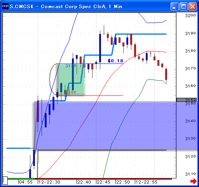Click the 3130 price axis label
The image size is (199, 187).
click(190, 139)
